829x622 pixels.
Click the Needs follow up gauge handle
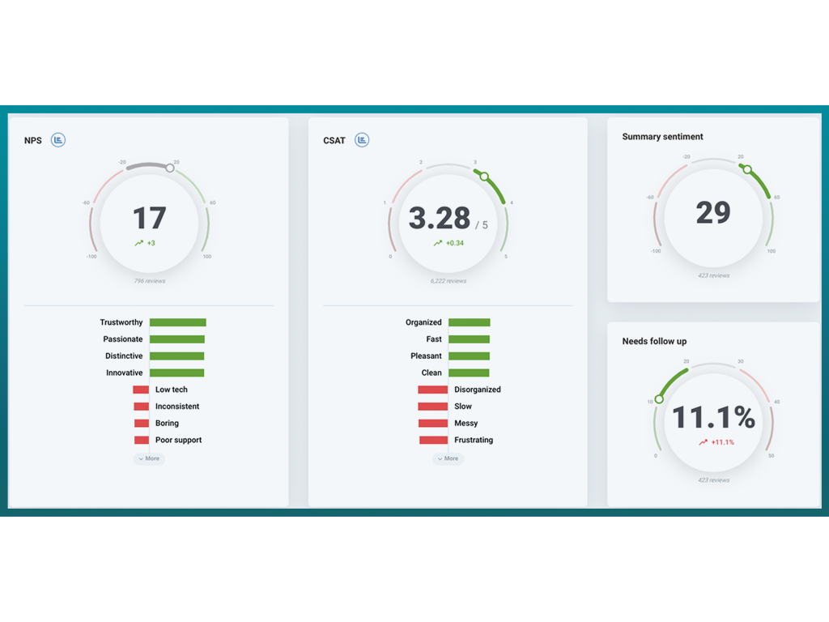pos(659,398)
